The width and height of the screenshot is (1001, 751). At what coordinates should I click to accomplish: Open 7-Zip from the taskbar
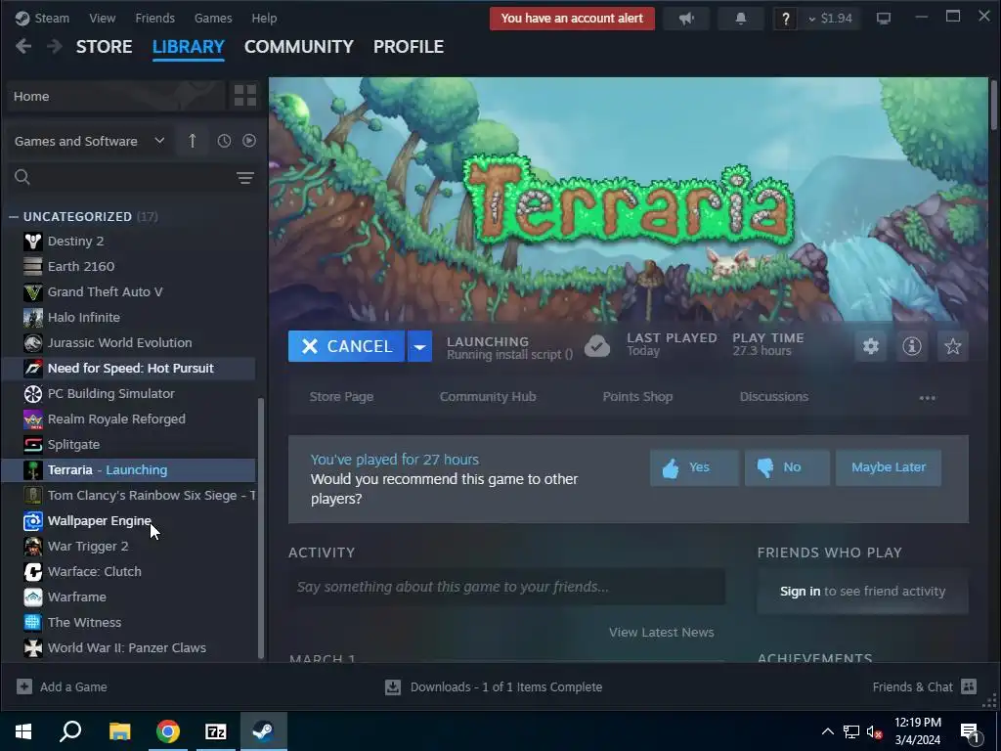pos(216,731)
